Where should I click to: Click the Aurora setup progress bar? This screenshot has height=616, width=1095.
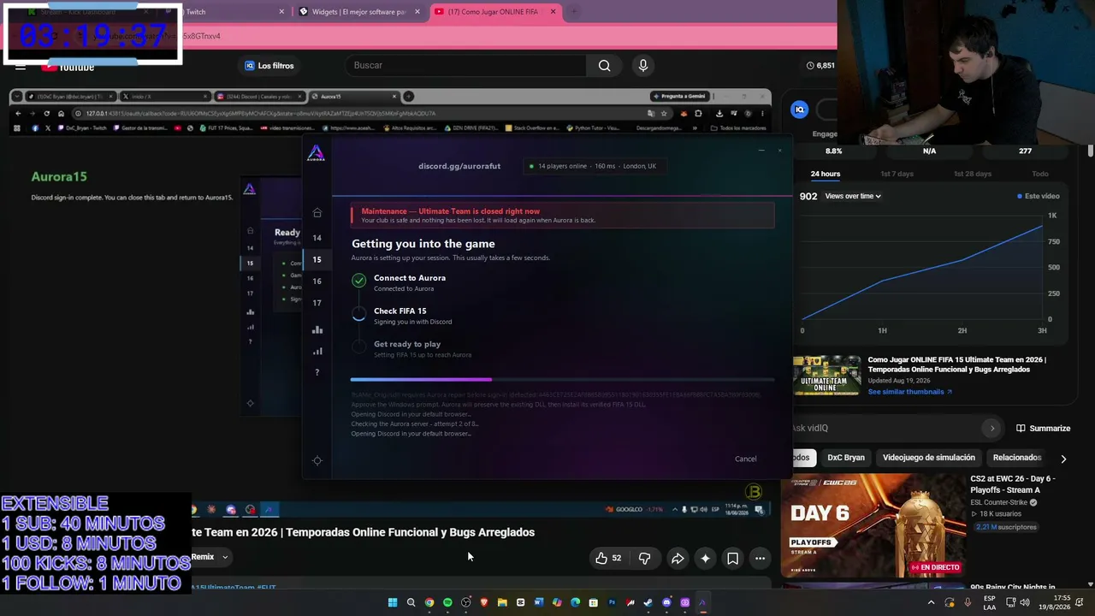pos(562,379)
